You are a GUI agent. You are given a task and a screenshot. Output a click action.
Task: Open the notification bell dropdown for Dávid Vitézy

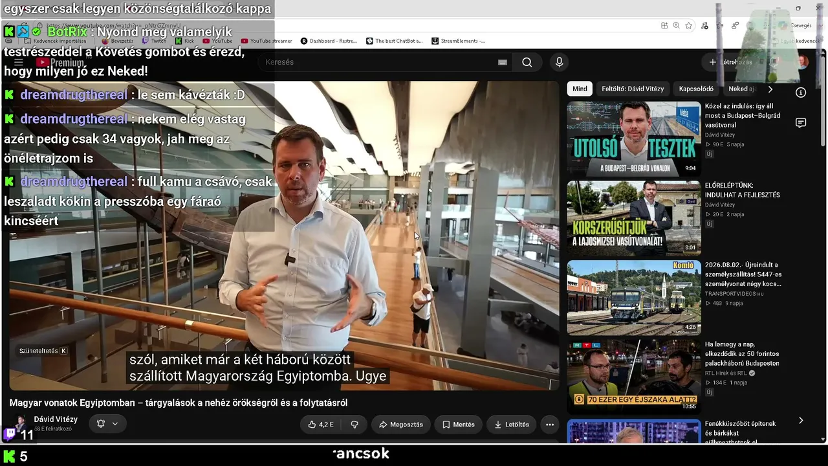[107, 424]
